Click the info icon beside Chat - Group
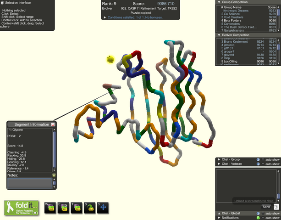 tap(258, 159)
